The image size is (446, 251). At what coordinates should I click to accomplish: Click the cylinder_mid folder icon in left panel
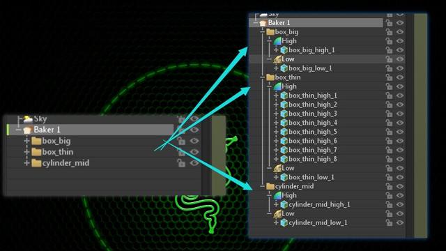tap(36, 163)
